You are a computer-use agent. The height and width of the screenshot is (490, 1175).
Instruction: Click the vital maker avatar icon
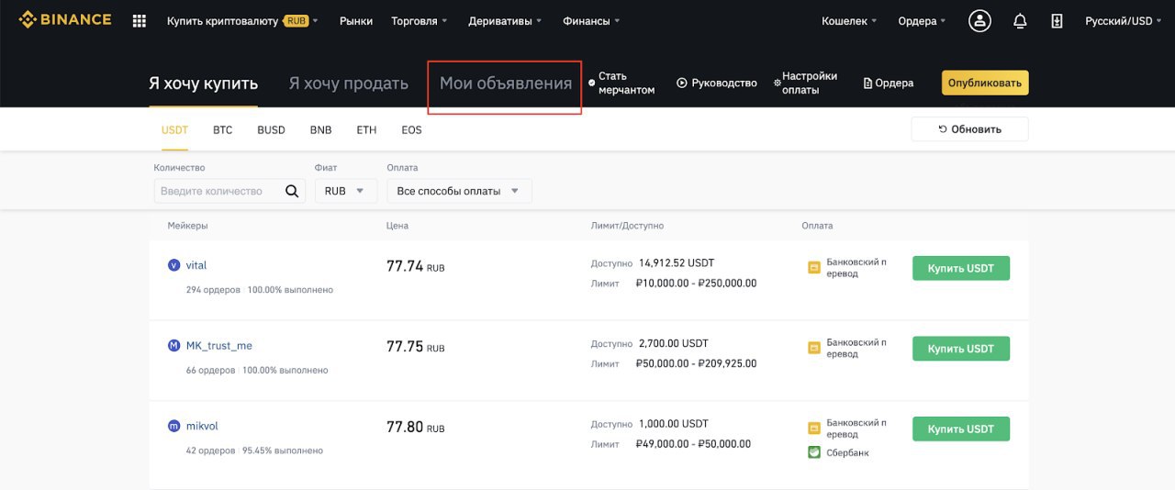174,265
